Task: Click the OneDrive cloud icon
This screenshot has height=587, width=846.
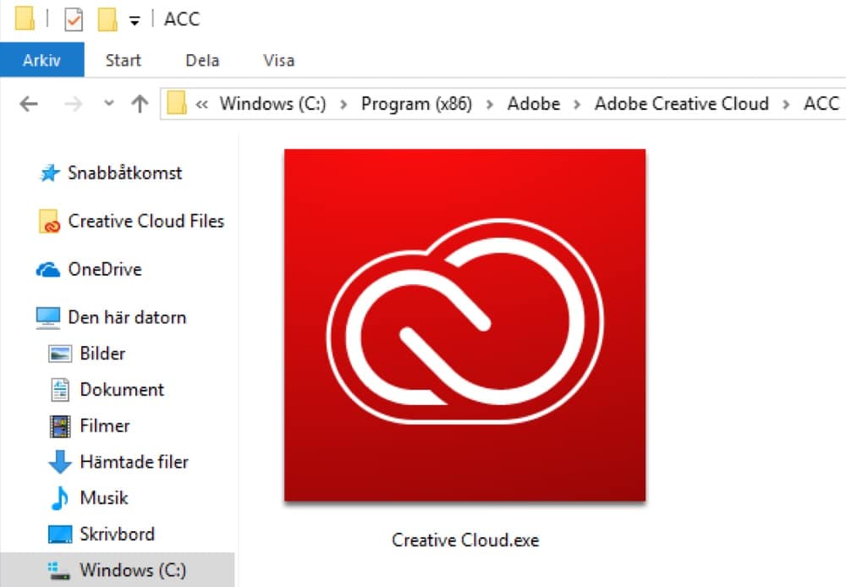Action: tap(48, 269)
